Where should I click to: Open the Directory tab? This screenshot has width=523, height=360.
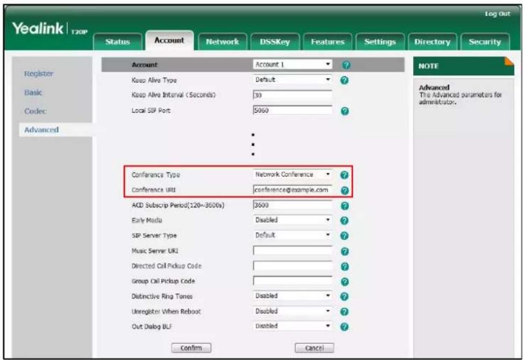click(432, 42)
